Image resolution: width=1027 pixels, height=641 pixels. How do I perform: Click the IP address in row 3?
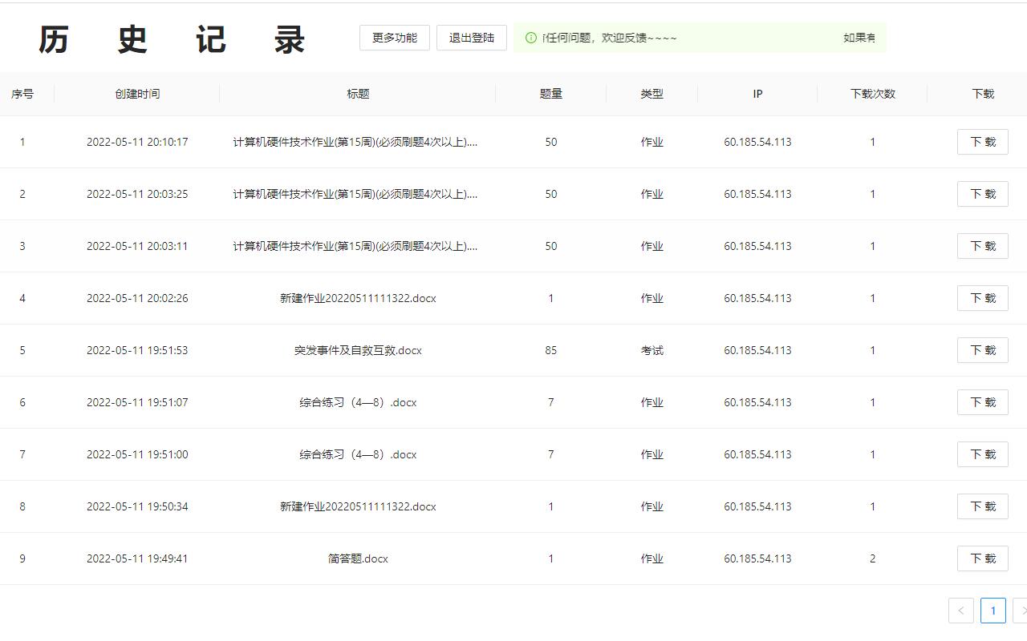(x=757, y=246)
